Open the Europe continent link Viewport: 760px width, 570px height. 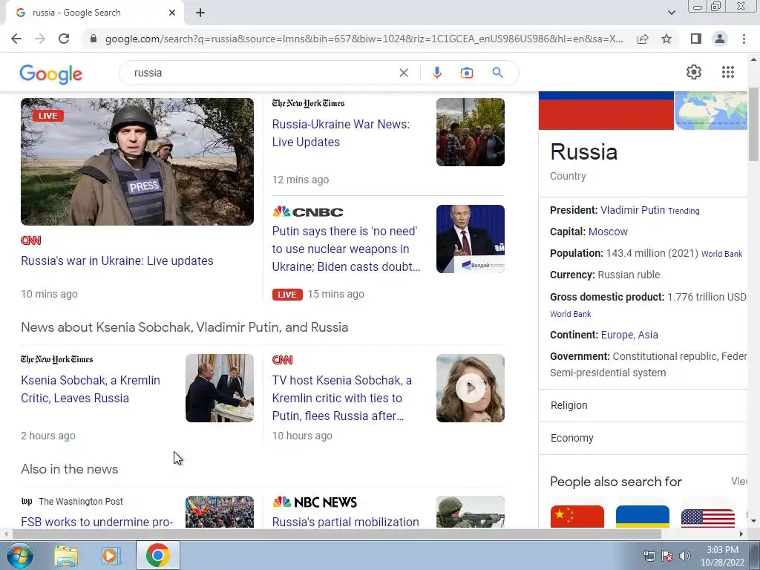(617, 335)
